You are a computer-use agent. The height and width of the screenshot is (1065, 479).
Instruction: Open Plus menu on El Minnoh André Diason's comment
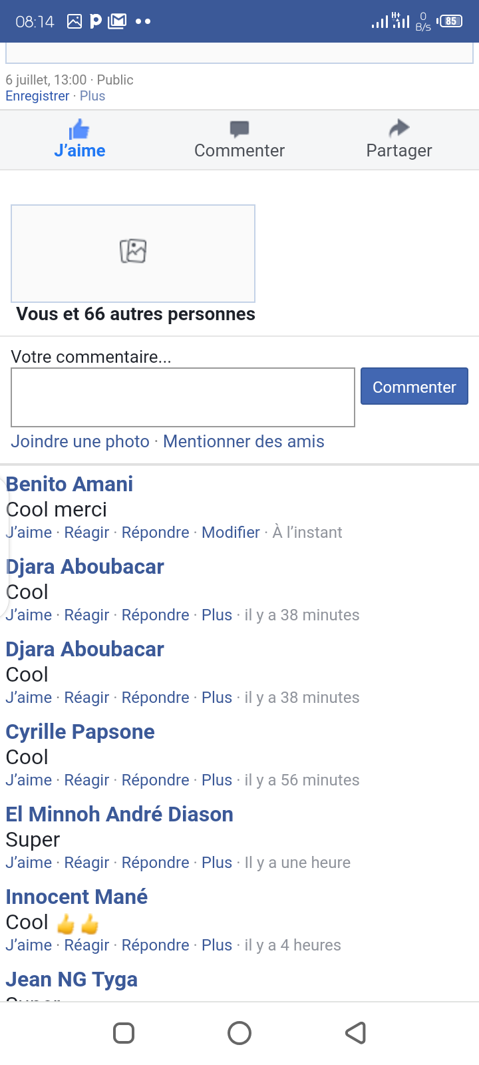217,863
